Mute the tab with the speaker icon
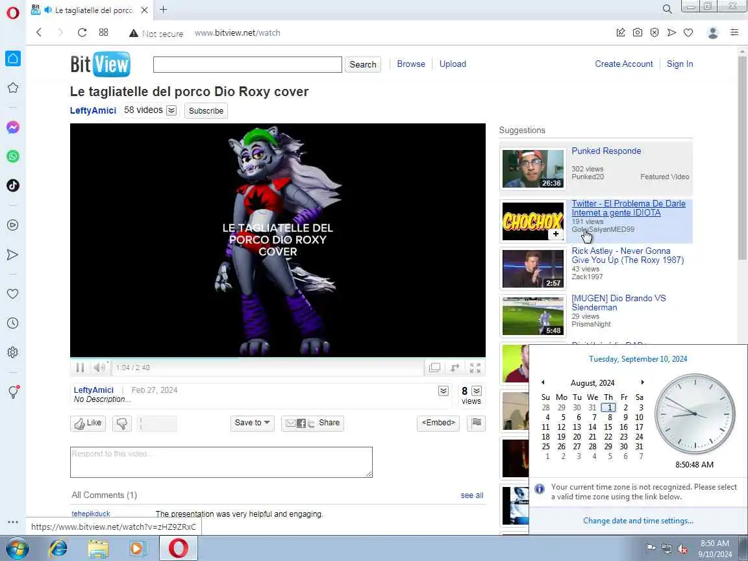748x561 pixels. (x=48, y=10)
